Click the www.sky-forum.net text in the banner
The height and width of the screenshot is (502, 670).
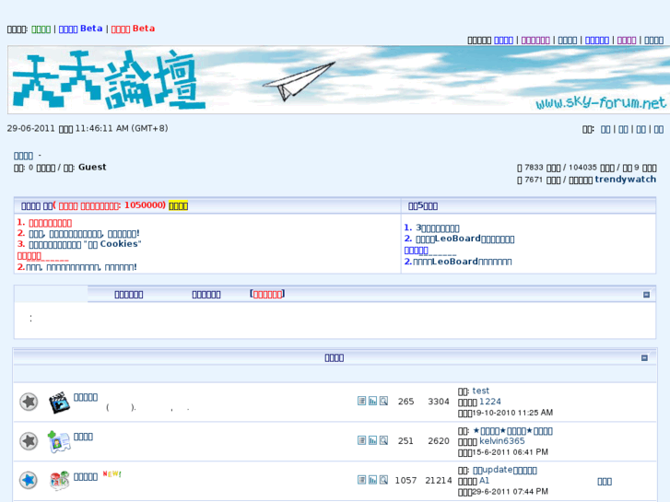point(600,102)
